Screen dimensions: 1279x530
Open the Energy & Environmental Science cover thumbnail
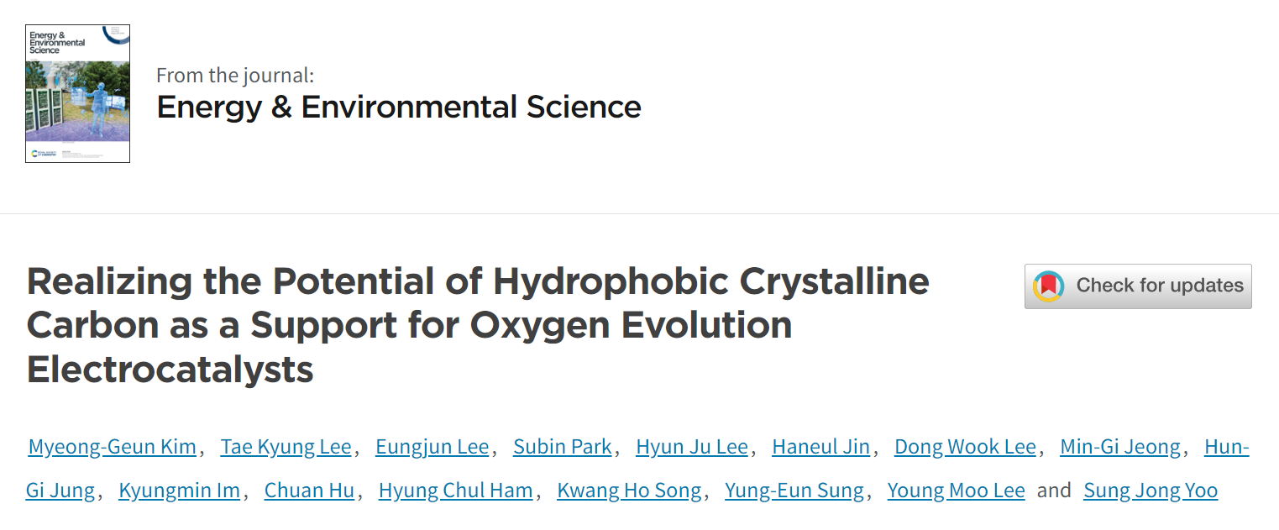tap(77, 93)
